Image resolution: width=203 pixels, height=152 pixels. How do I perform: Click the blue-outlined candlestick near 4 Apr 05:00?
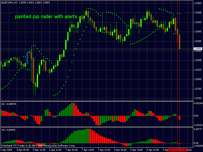coord(27,58)
